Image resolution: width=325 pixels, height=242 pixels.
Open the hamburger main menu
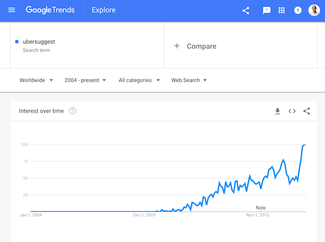11,10
